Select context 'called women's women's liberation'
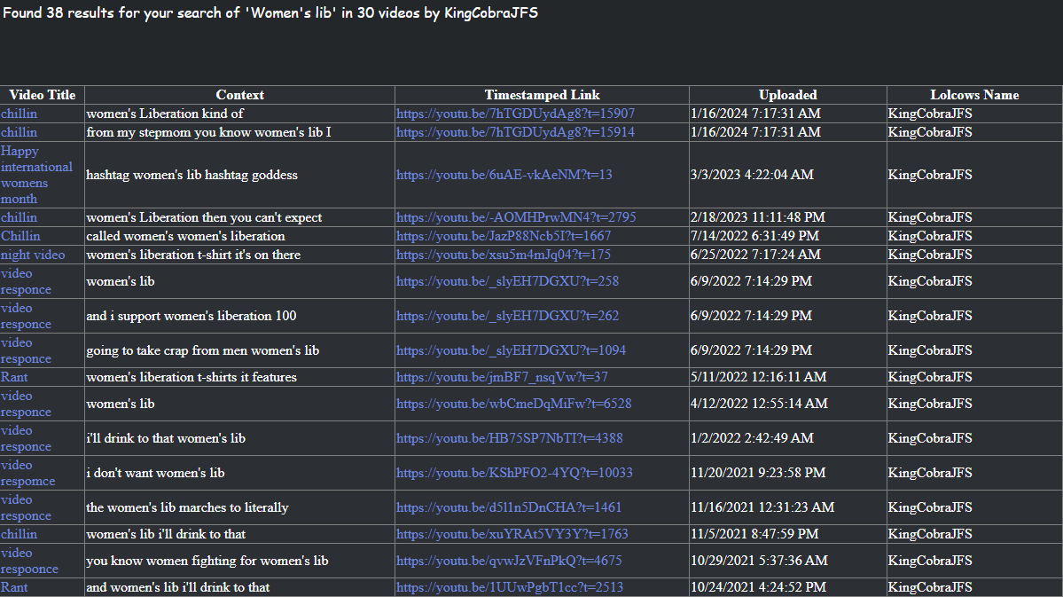The image size is (1063, 597). 186,235
